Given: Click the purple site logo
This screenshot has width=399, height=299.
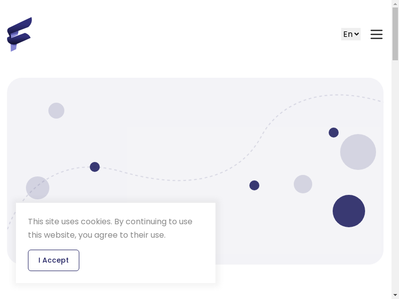Looking at the screenshot, I should tap(19, 34).
